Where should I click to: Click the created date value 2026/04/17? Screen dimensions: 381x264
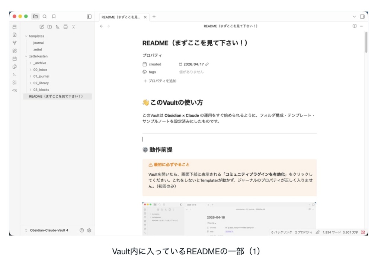pos(193,64)
